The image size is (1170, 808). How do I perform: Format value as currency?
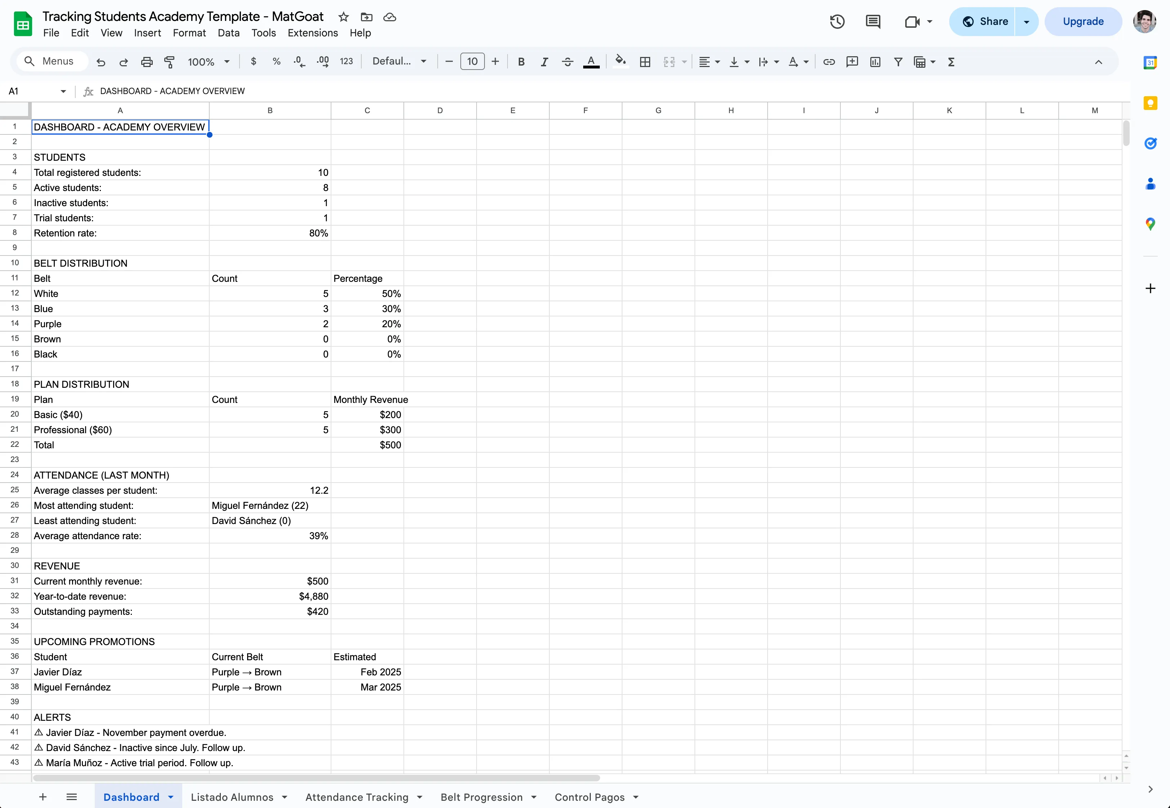tap(254, 61)
